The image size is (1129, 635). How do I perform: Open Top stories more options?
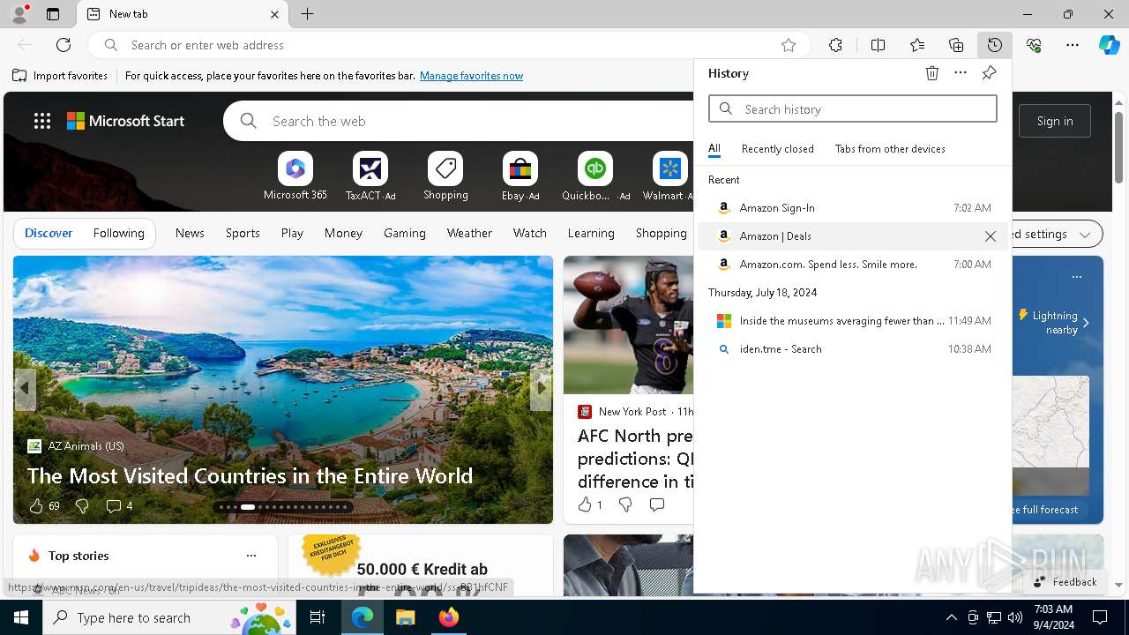pos(251,556)
